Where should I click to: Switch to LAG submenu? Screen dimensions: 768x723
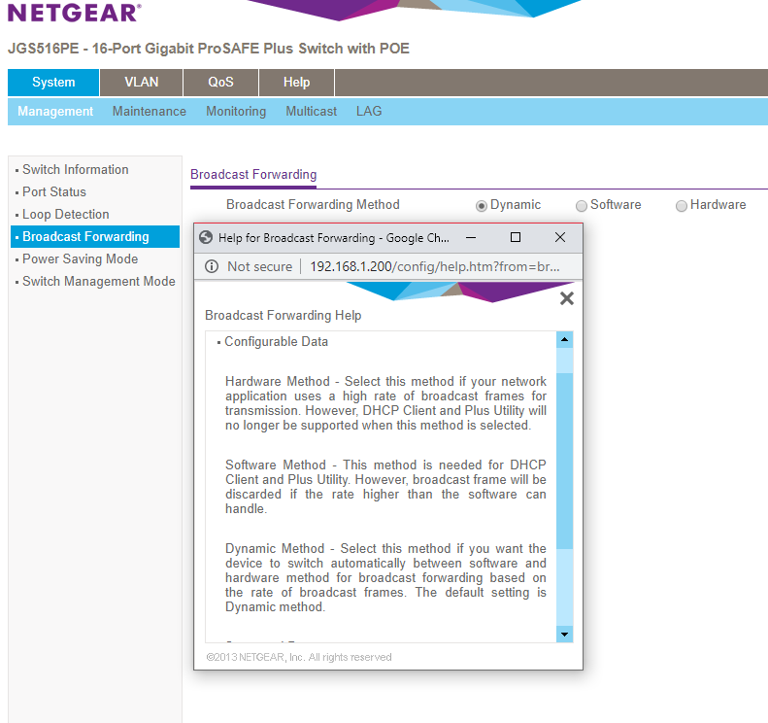coord(369,112)
